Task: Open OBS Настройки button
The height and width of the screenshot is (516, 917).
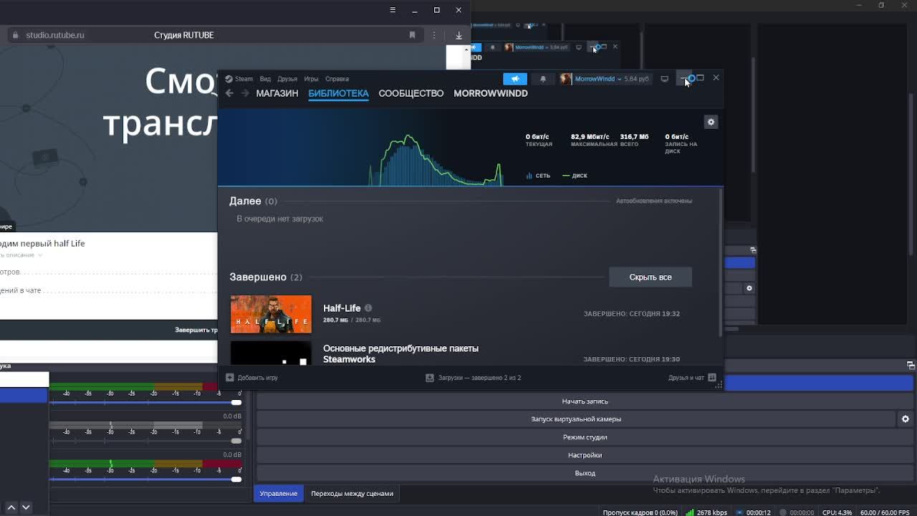Action: coord(585,455)
